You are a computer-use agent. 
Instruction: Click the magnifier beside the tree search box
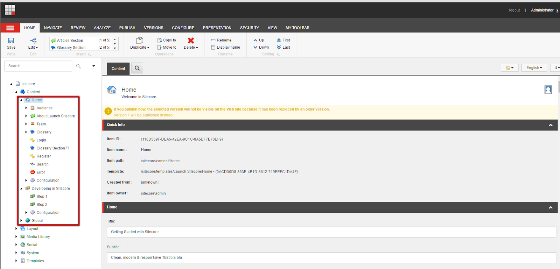click(x=78, y=66)
